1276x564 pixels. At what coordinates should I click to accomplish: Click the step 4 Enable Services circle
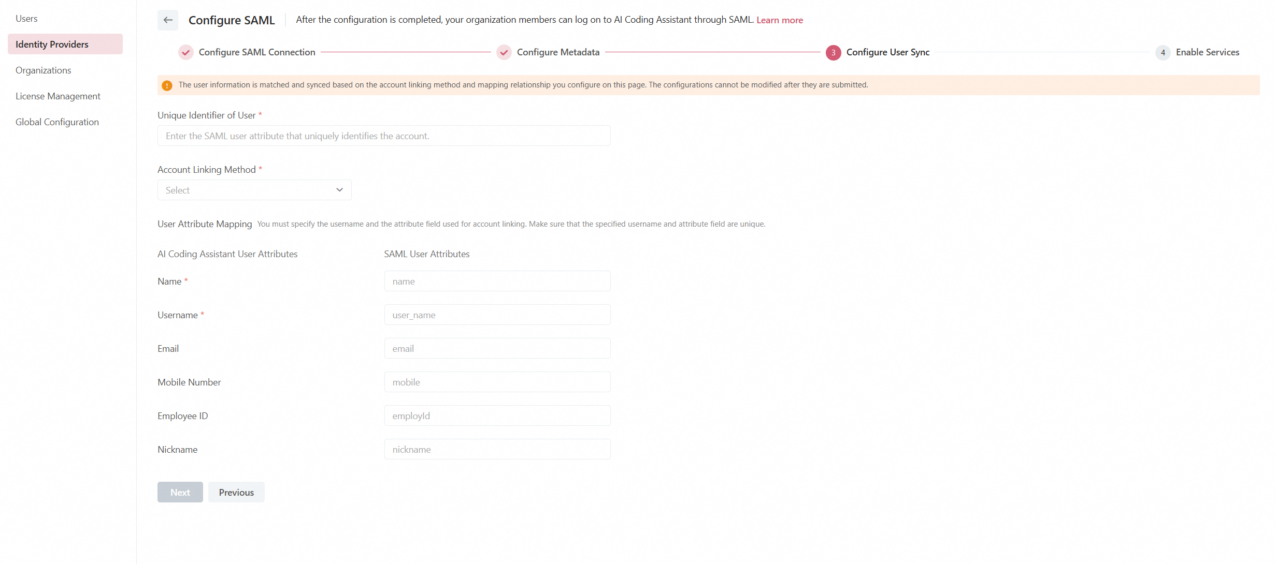point(1163,52)
